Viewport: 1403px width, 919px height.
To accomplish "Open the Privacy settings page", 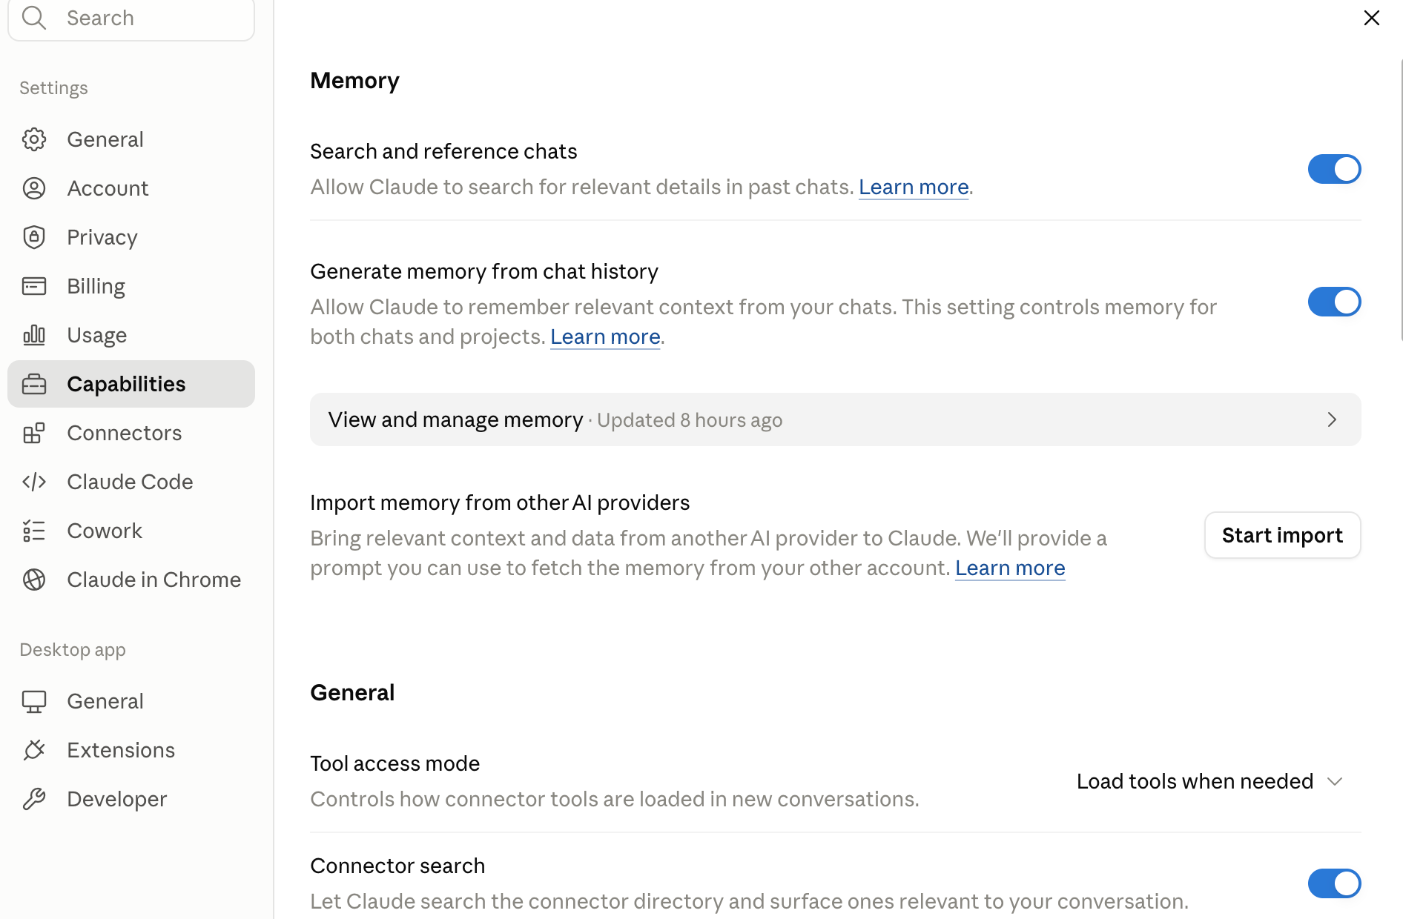I will click(x=131, y=237).
